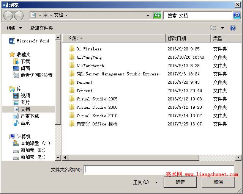Click the Type (类型) column header
Viewport: 243px width, 194px height.
pyautogui.click(x=226, y=38)
